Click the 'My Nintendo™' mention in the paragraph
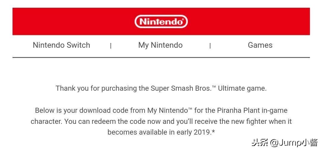Screen dimensions: 322x151 (x=170, y=110)
